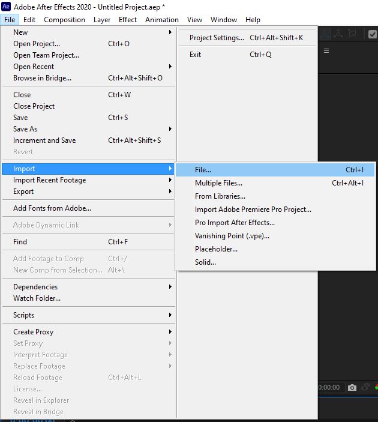Image resolution: width=378 pixels, height=422 pixels.
Task: Open the Composition menu
Action: (64, 20)
